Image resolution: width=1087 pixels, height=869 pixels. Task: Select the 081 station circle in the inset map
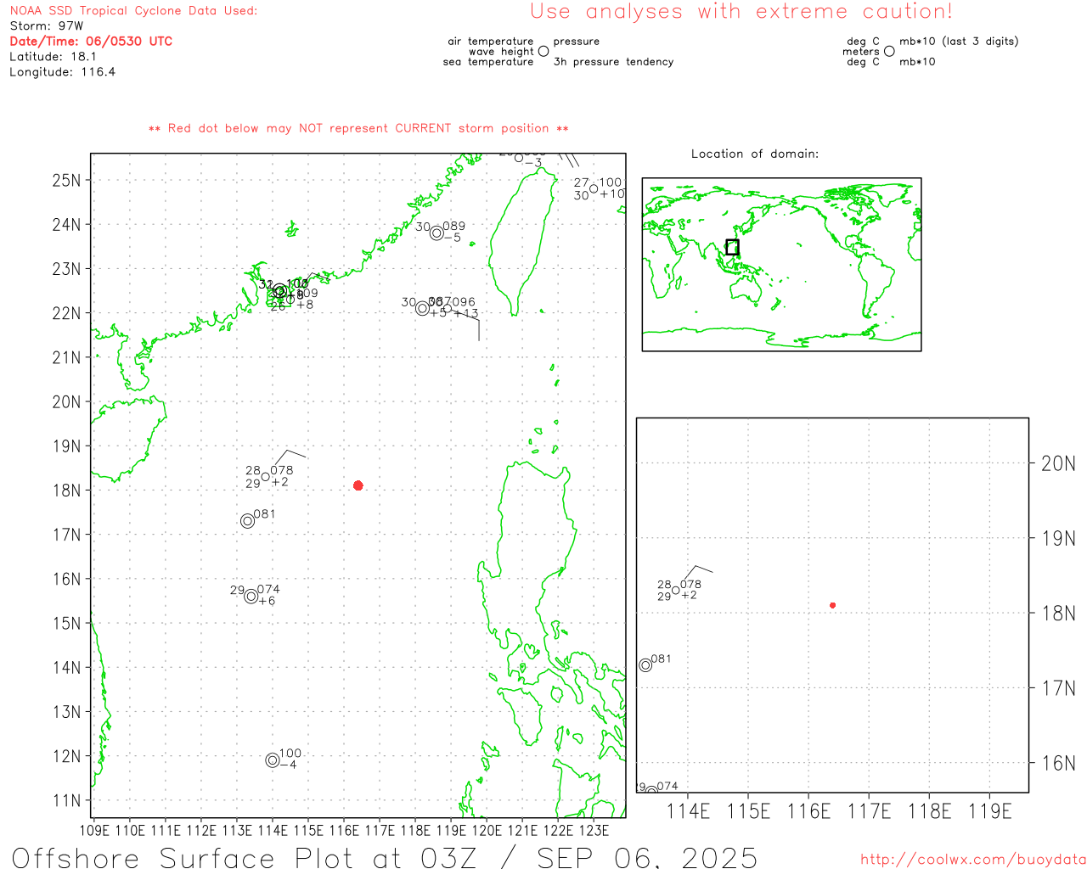point(645,665)
